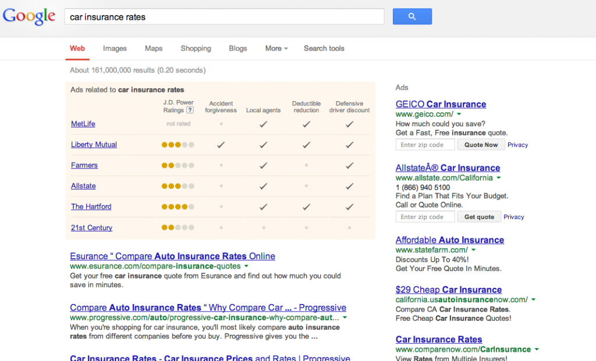Click Liberty Mutual deductible reduction checkmark
The height and width of the screenshot is (361, 596).
pyautogui.click(x=306, y=145)
